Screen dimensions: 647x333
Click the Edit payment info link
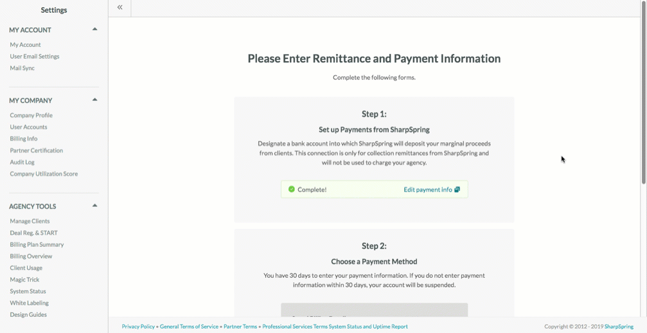pos(428,190)
